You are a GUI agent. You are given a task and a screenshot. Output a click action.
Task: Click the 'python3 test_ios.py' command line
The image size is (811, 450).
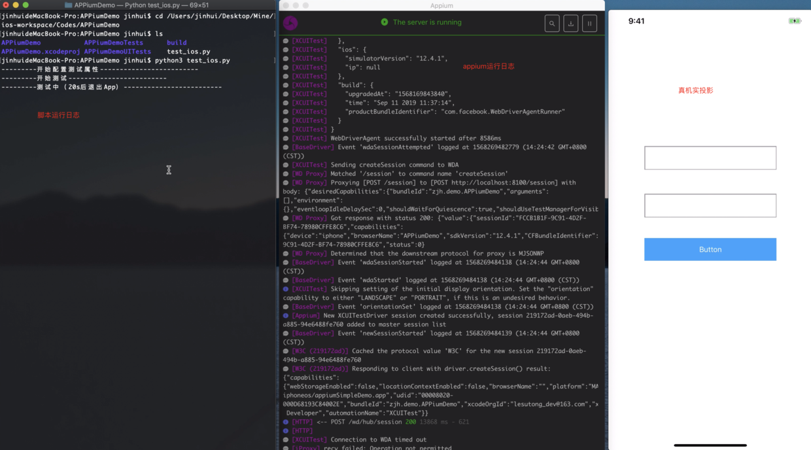[x=192, y=60]
